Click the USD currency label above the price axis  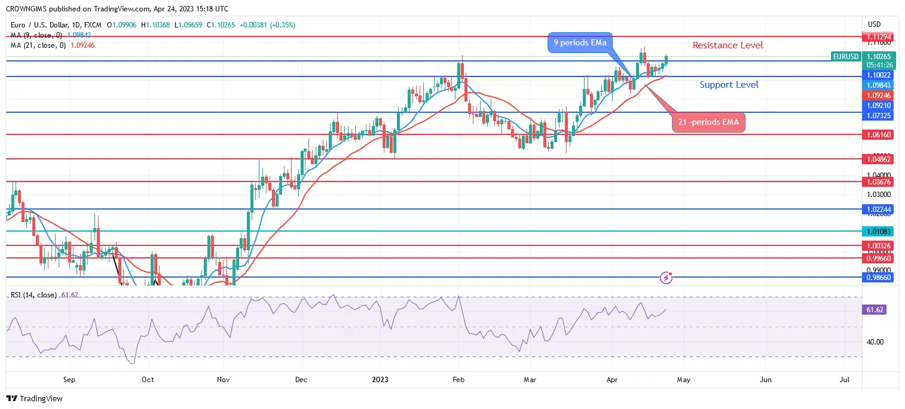point(874,24)
